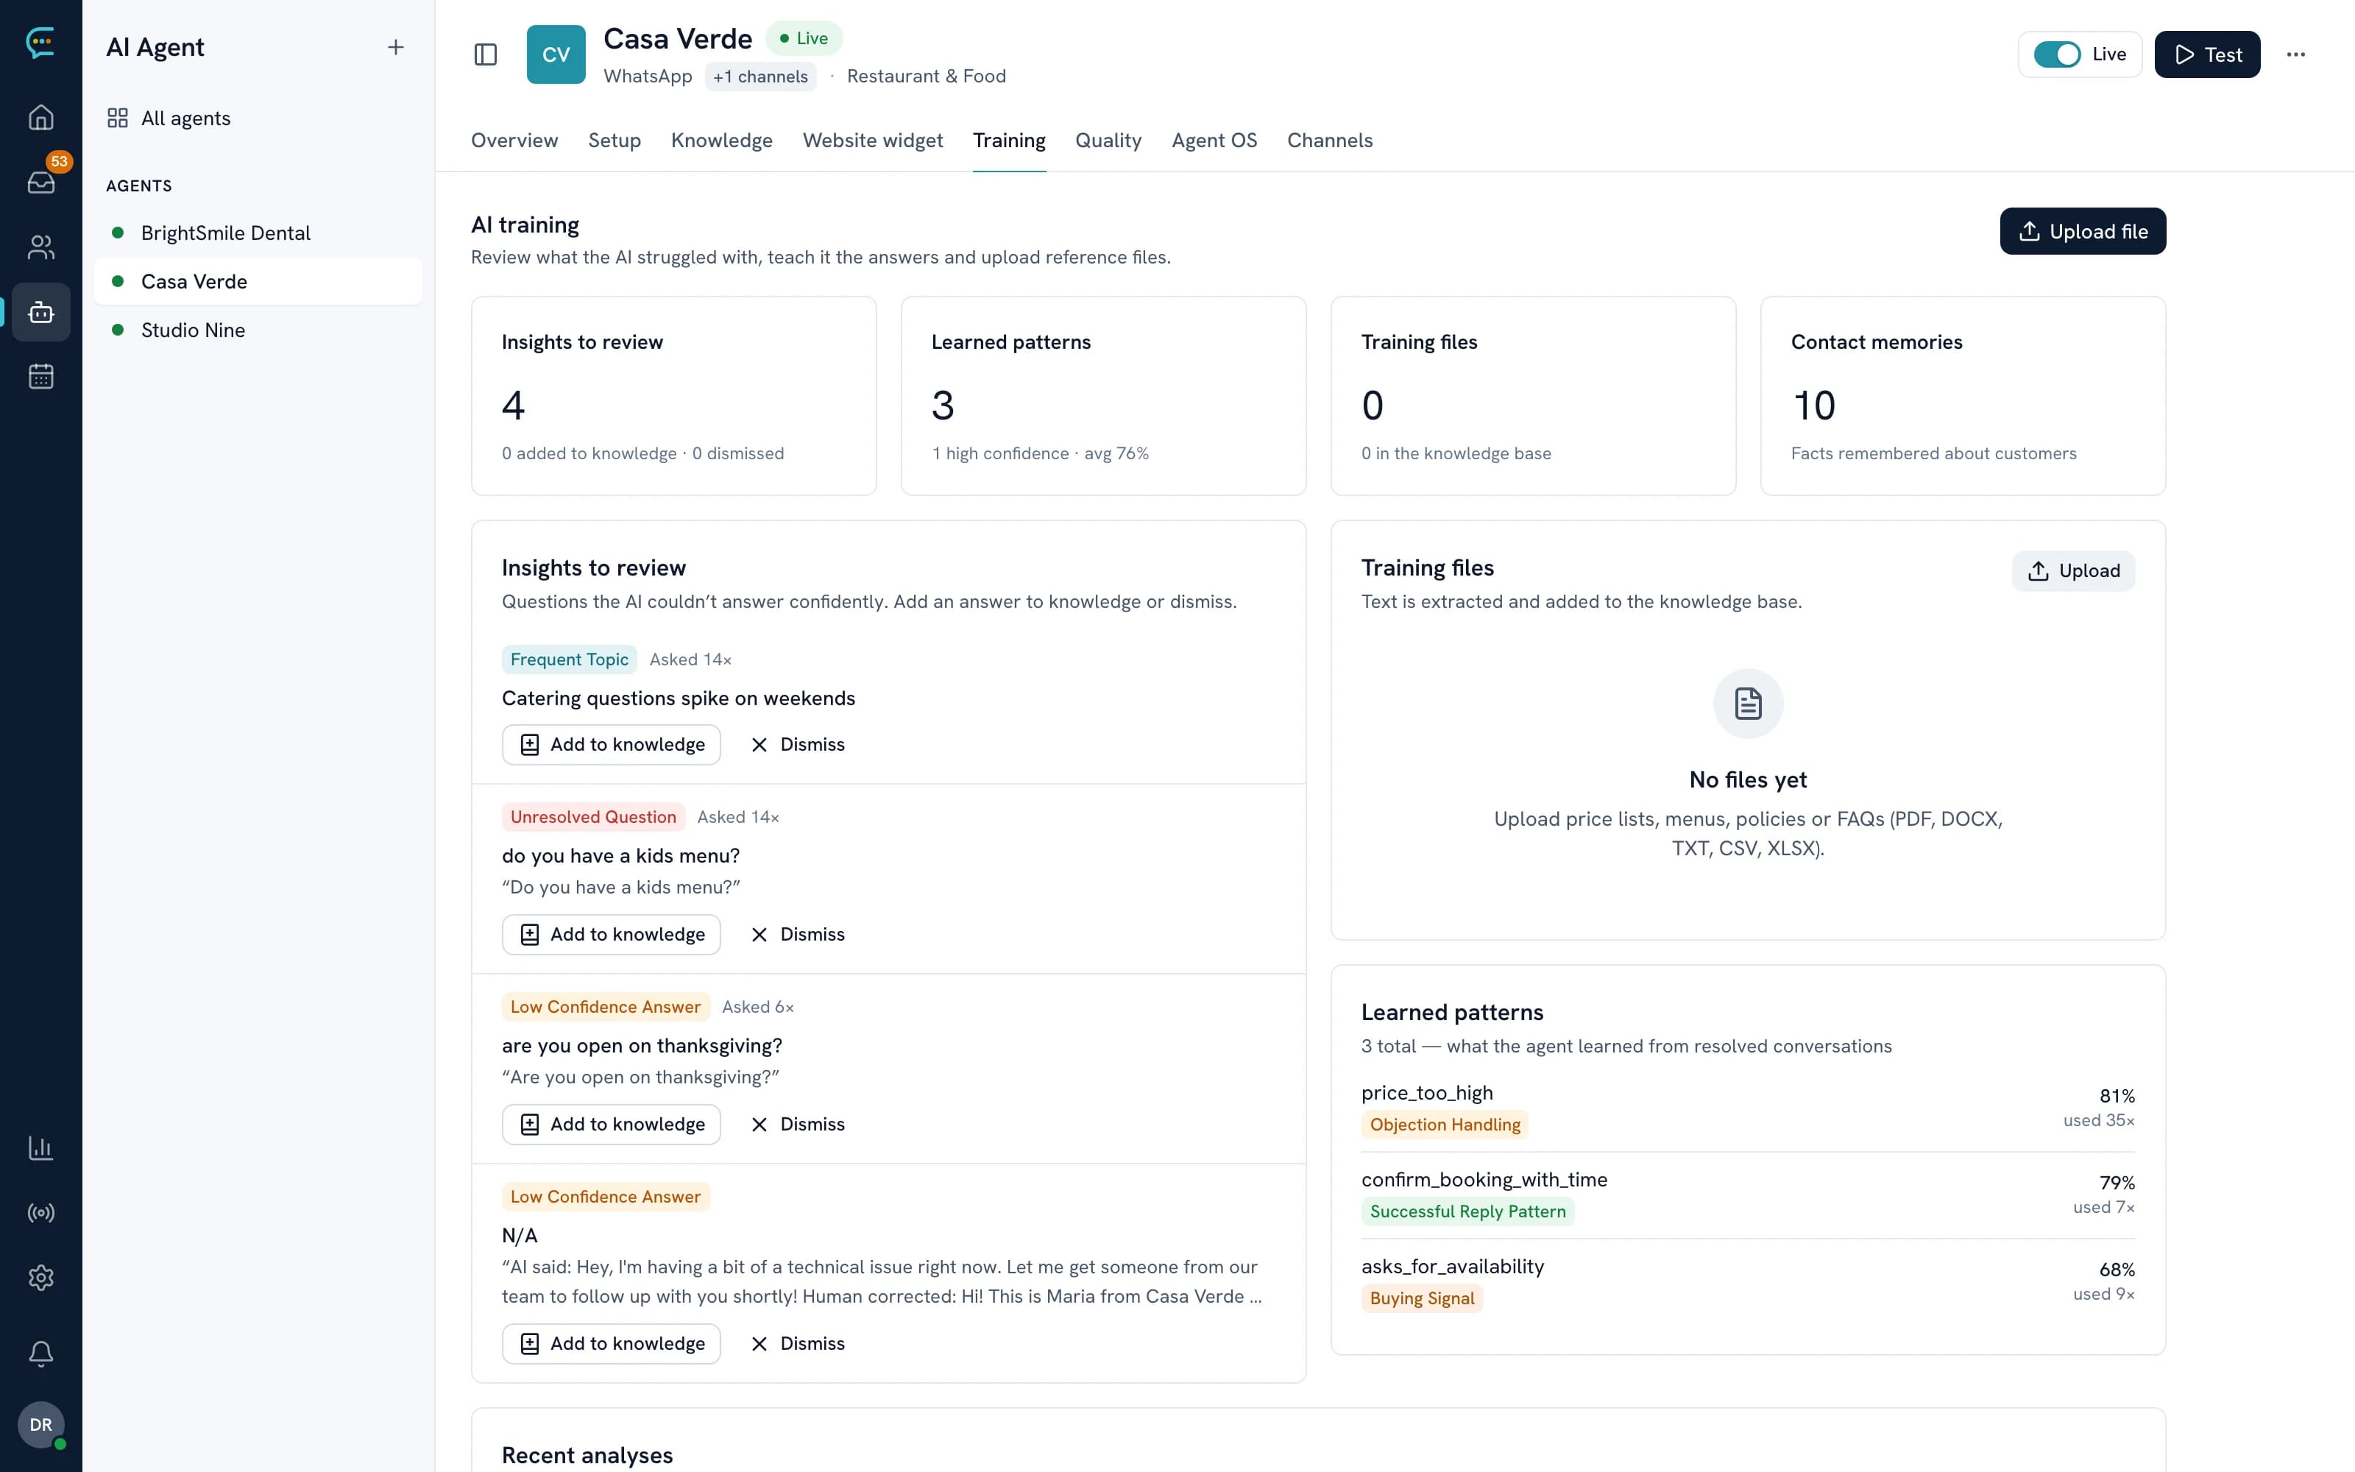This screenshot has height=1472, width=2355.
Task: Select Studio Nine agent
Action: [x=258, y=330]
